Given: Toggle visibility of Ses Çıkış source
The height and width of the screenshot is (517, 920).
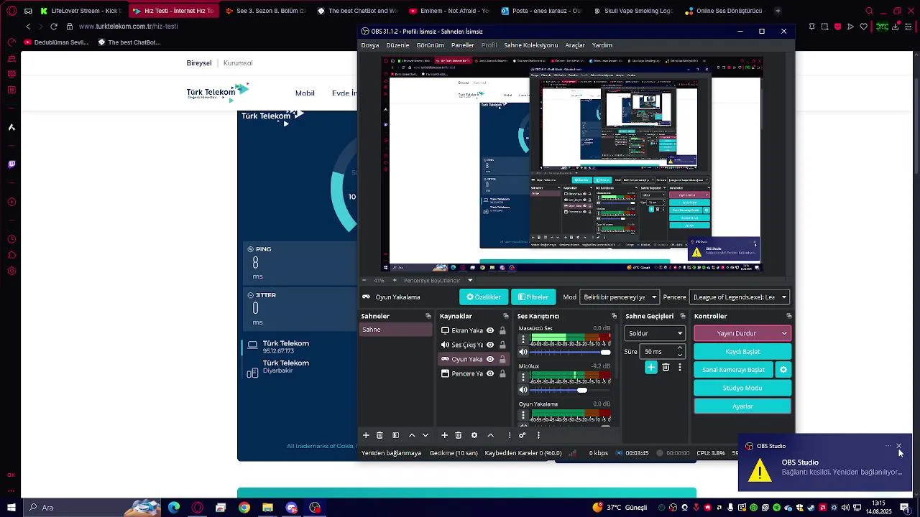Looking at the screenshot, I should pyautogui.click(x=490, y=345).
